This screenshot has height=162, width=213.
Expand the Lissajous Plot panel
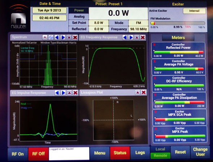point(138,92)
